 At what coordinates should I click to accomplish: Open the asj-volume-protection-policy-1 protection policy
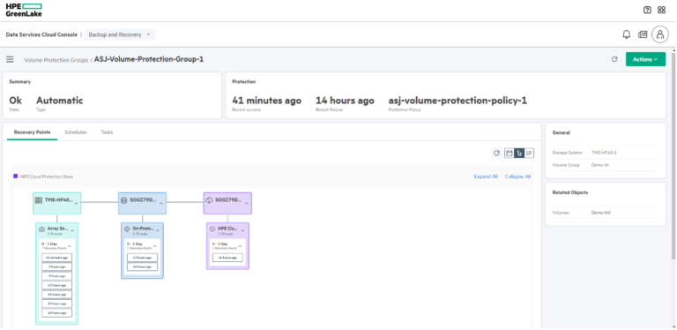tap(458, 101)
